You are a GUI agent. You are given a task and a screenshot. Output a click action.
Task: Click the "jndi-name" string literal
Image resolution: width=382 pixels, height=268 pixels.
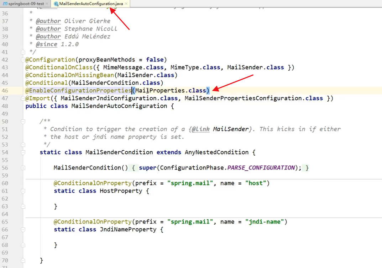point(265,222)
